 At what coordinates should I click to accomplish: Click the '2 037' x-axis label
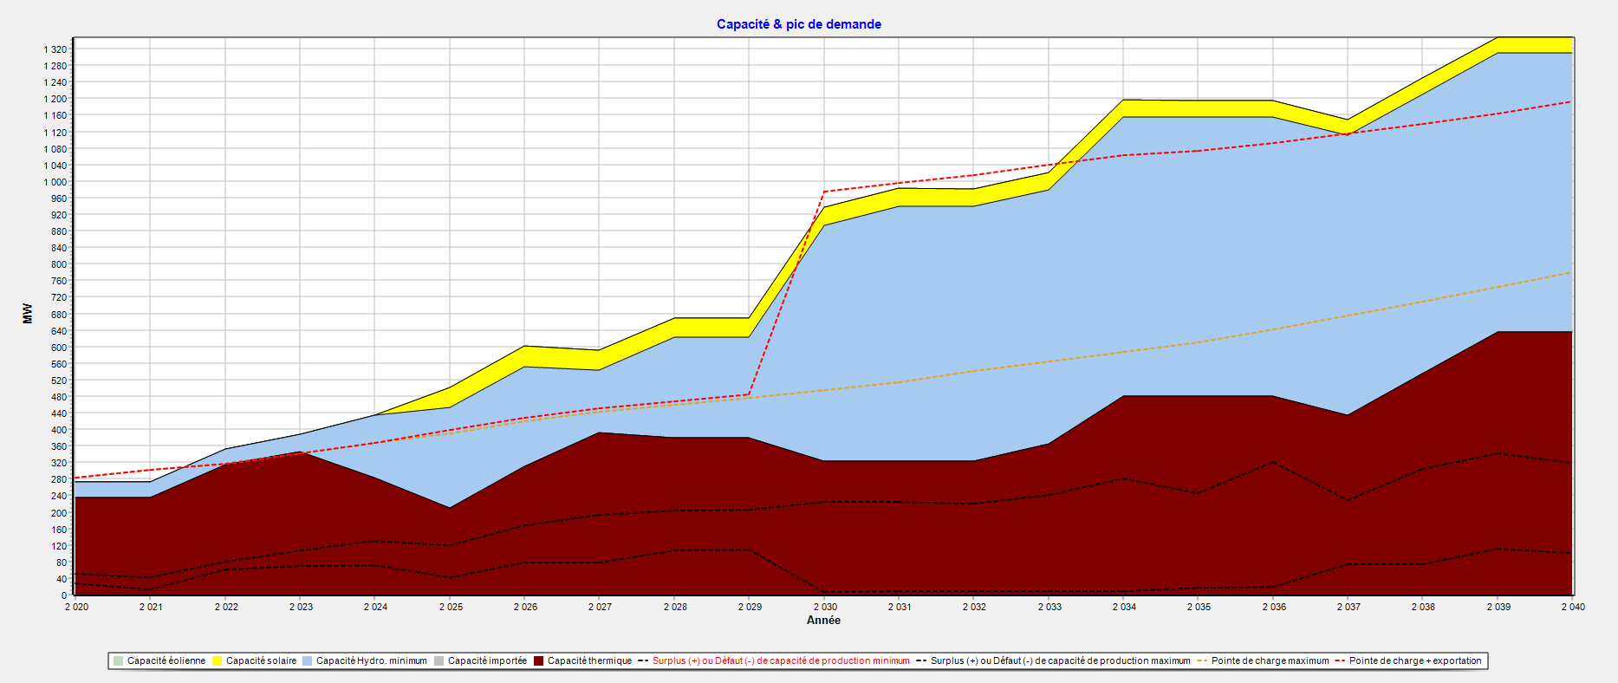coord(1348,607)
